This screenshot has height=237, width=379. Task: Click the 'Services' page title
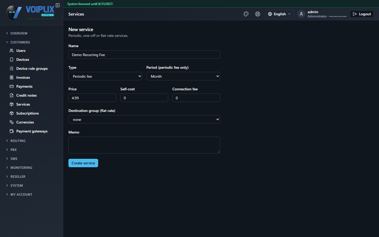point(76,14)
